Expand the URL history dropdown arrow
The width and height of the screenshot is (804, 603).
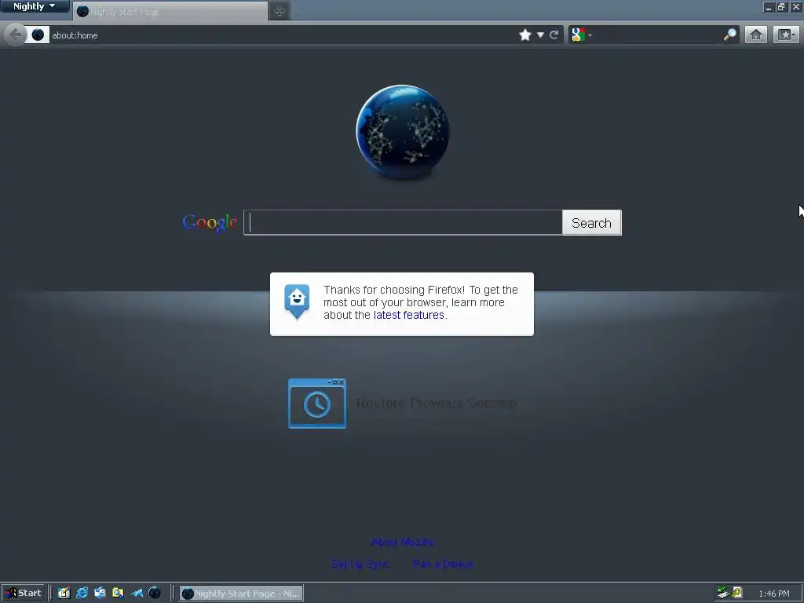540,35
